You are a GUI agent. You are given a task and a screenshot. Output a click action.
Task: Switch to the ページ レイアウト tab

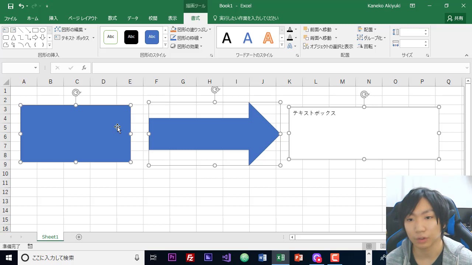click(83, 18)
